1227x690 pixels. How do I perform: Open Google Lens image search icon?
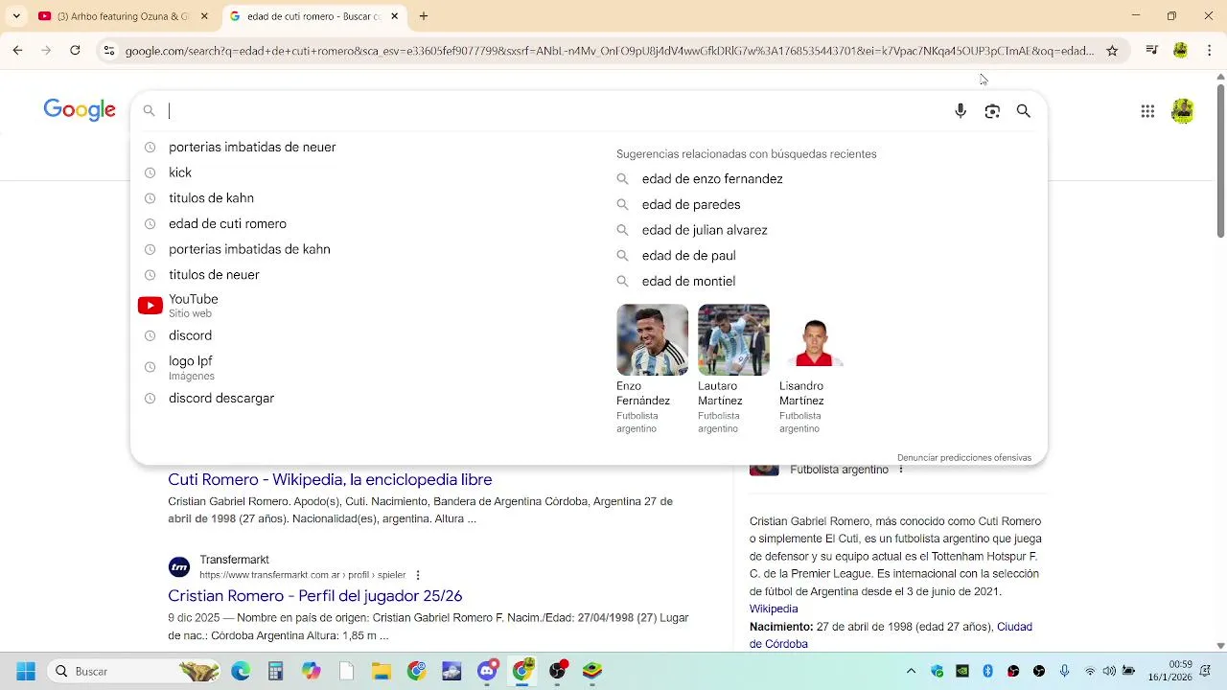pyautogui.click(x=992, y=111)
